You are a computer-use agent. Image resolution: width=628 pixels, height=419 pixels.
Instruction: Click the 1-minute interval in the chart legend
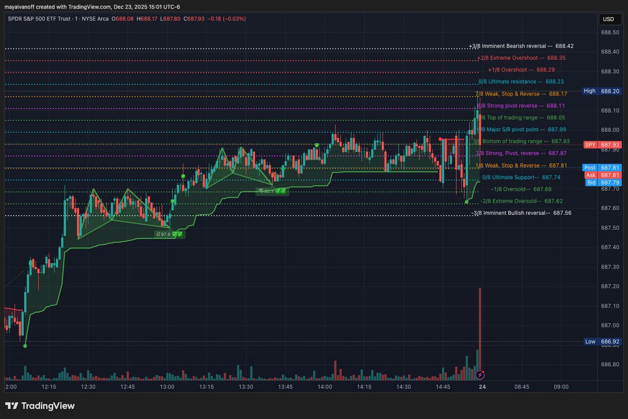76,19
